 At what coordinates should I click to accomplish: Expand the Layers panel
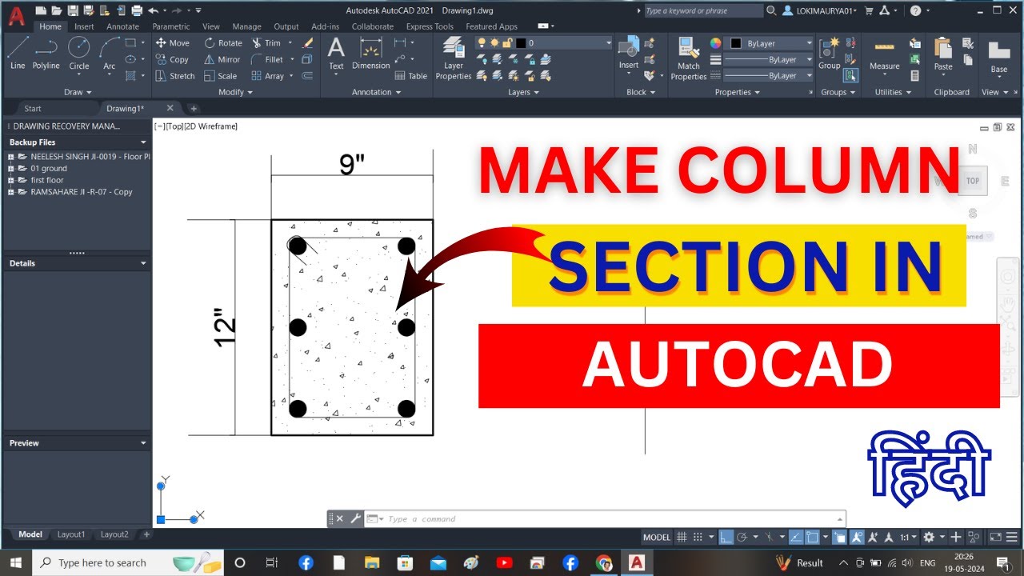point(523,92)
